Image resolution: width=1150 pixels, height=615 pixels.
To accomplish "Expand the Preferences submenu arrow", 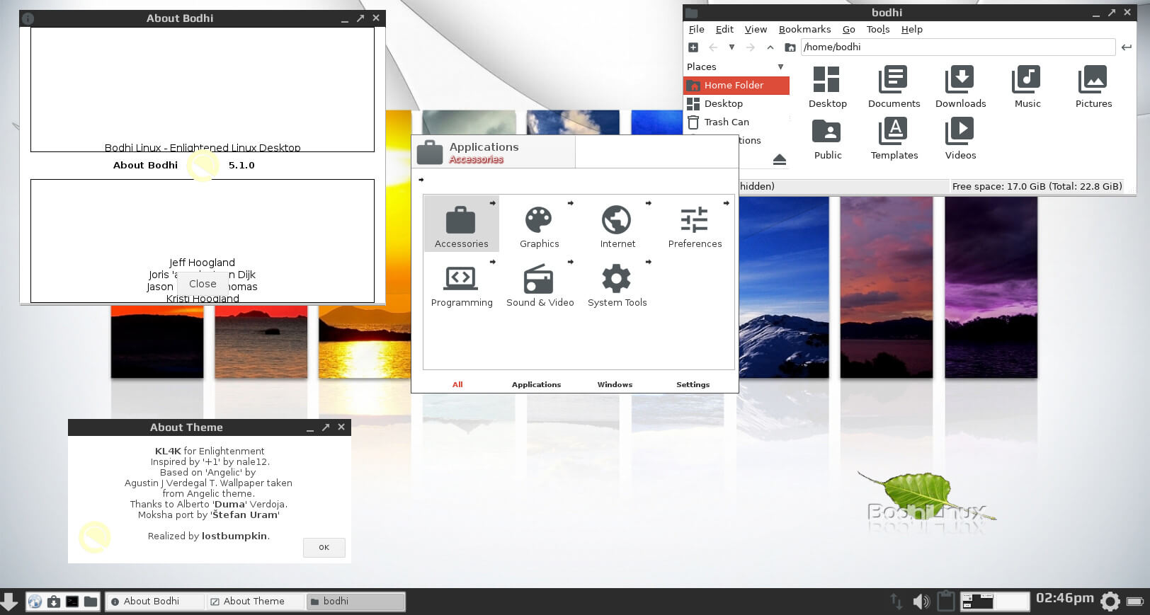I will (x=726, y=203).
